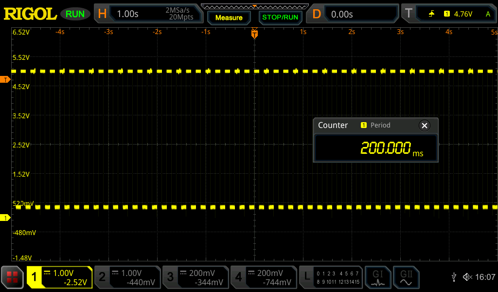Select the 200.000 ms counter reading

click(x=392, y=148)
